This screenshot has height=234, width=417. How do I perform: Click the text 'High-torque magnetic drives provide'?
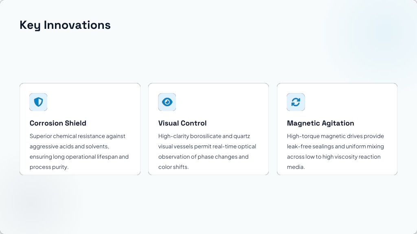(x=336, y=136)
